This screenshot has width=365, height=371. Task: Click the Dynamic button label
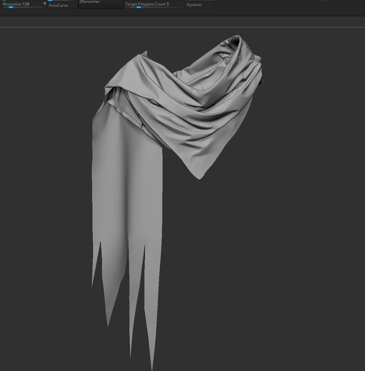click(194, 4)
